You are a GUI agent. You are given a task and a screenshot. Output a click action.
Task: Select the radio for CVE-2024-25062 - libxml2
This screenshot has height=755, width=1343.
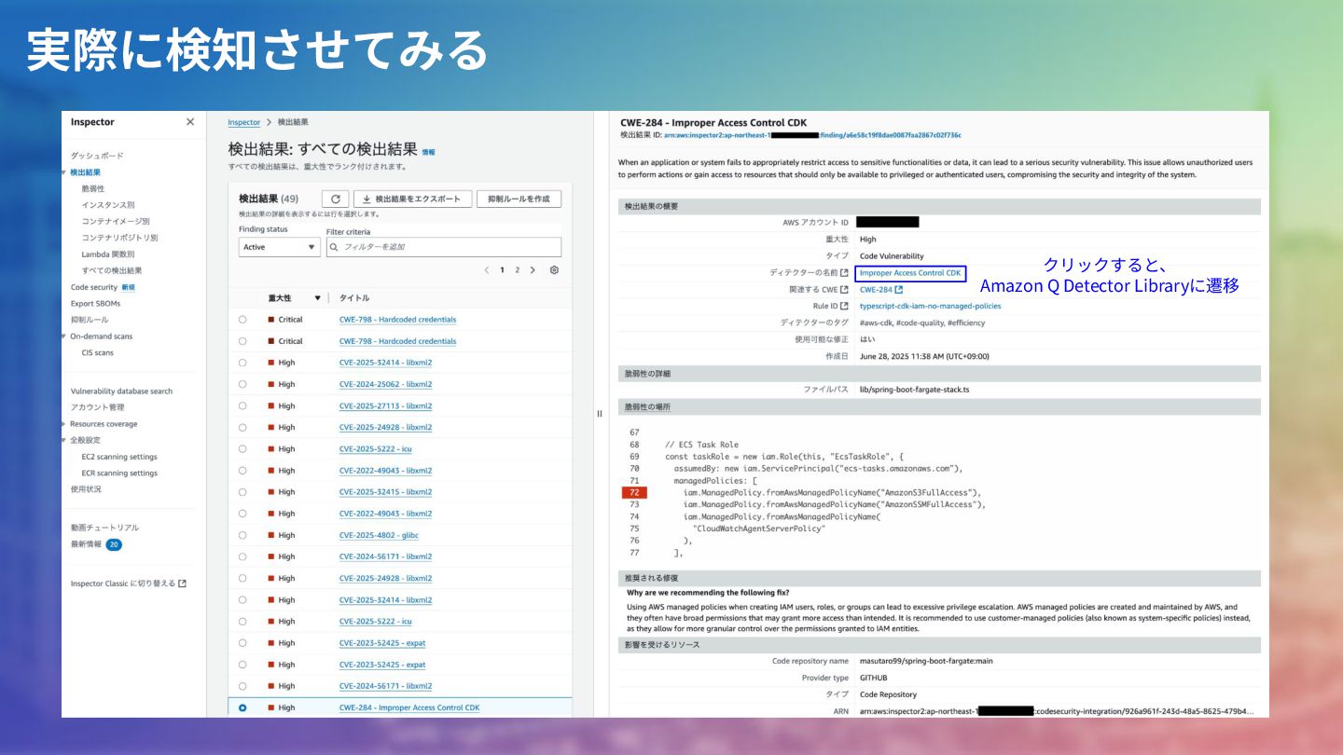(242, 384)
